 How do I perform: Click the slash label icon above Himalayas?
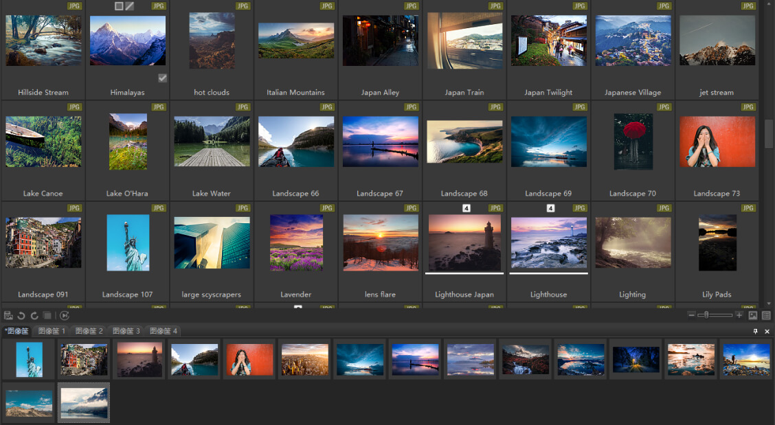pos(129,6)
